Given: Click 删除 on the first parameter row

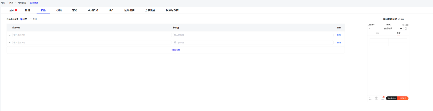Looking at the screenshot, I should [x=339, y=35].
